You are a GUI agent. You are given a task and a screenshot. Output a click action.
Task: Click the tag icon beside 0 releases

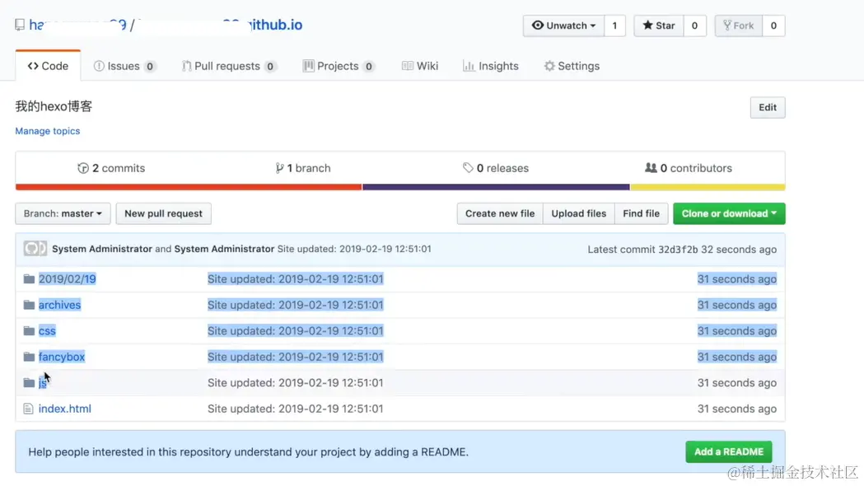pyautogui.click(x=468, y=168)
